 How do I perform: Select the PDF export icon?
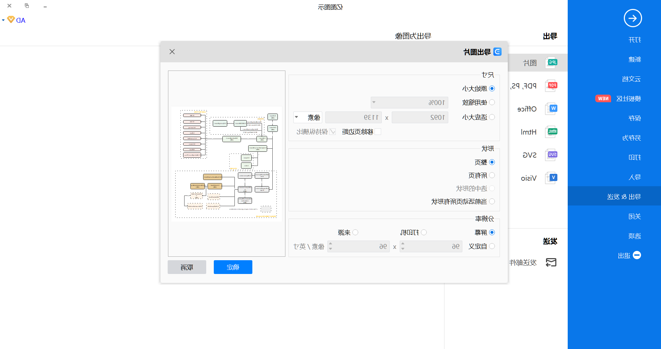coord(551,85)
